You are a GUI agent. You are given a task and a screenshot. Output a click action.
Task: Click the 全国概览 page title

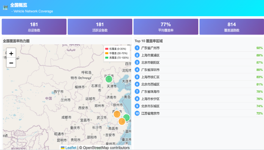coord(18,5)
